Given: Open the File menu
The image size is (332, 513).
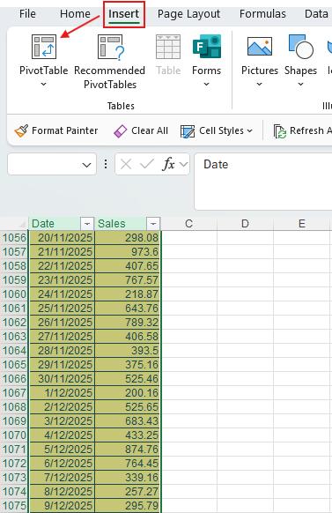Looking at the screenshot, I should click(27, 14).
